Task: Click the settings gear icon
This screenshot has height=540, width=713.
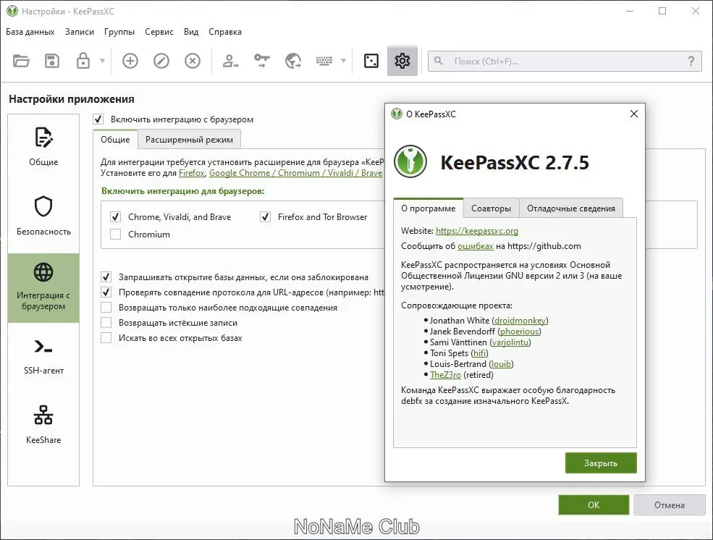Action: [x=402, y=61]
